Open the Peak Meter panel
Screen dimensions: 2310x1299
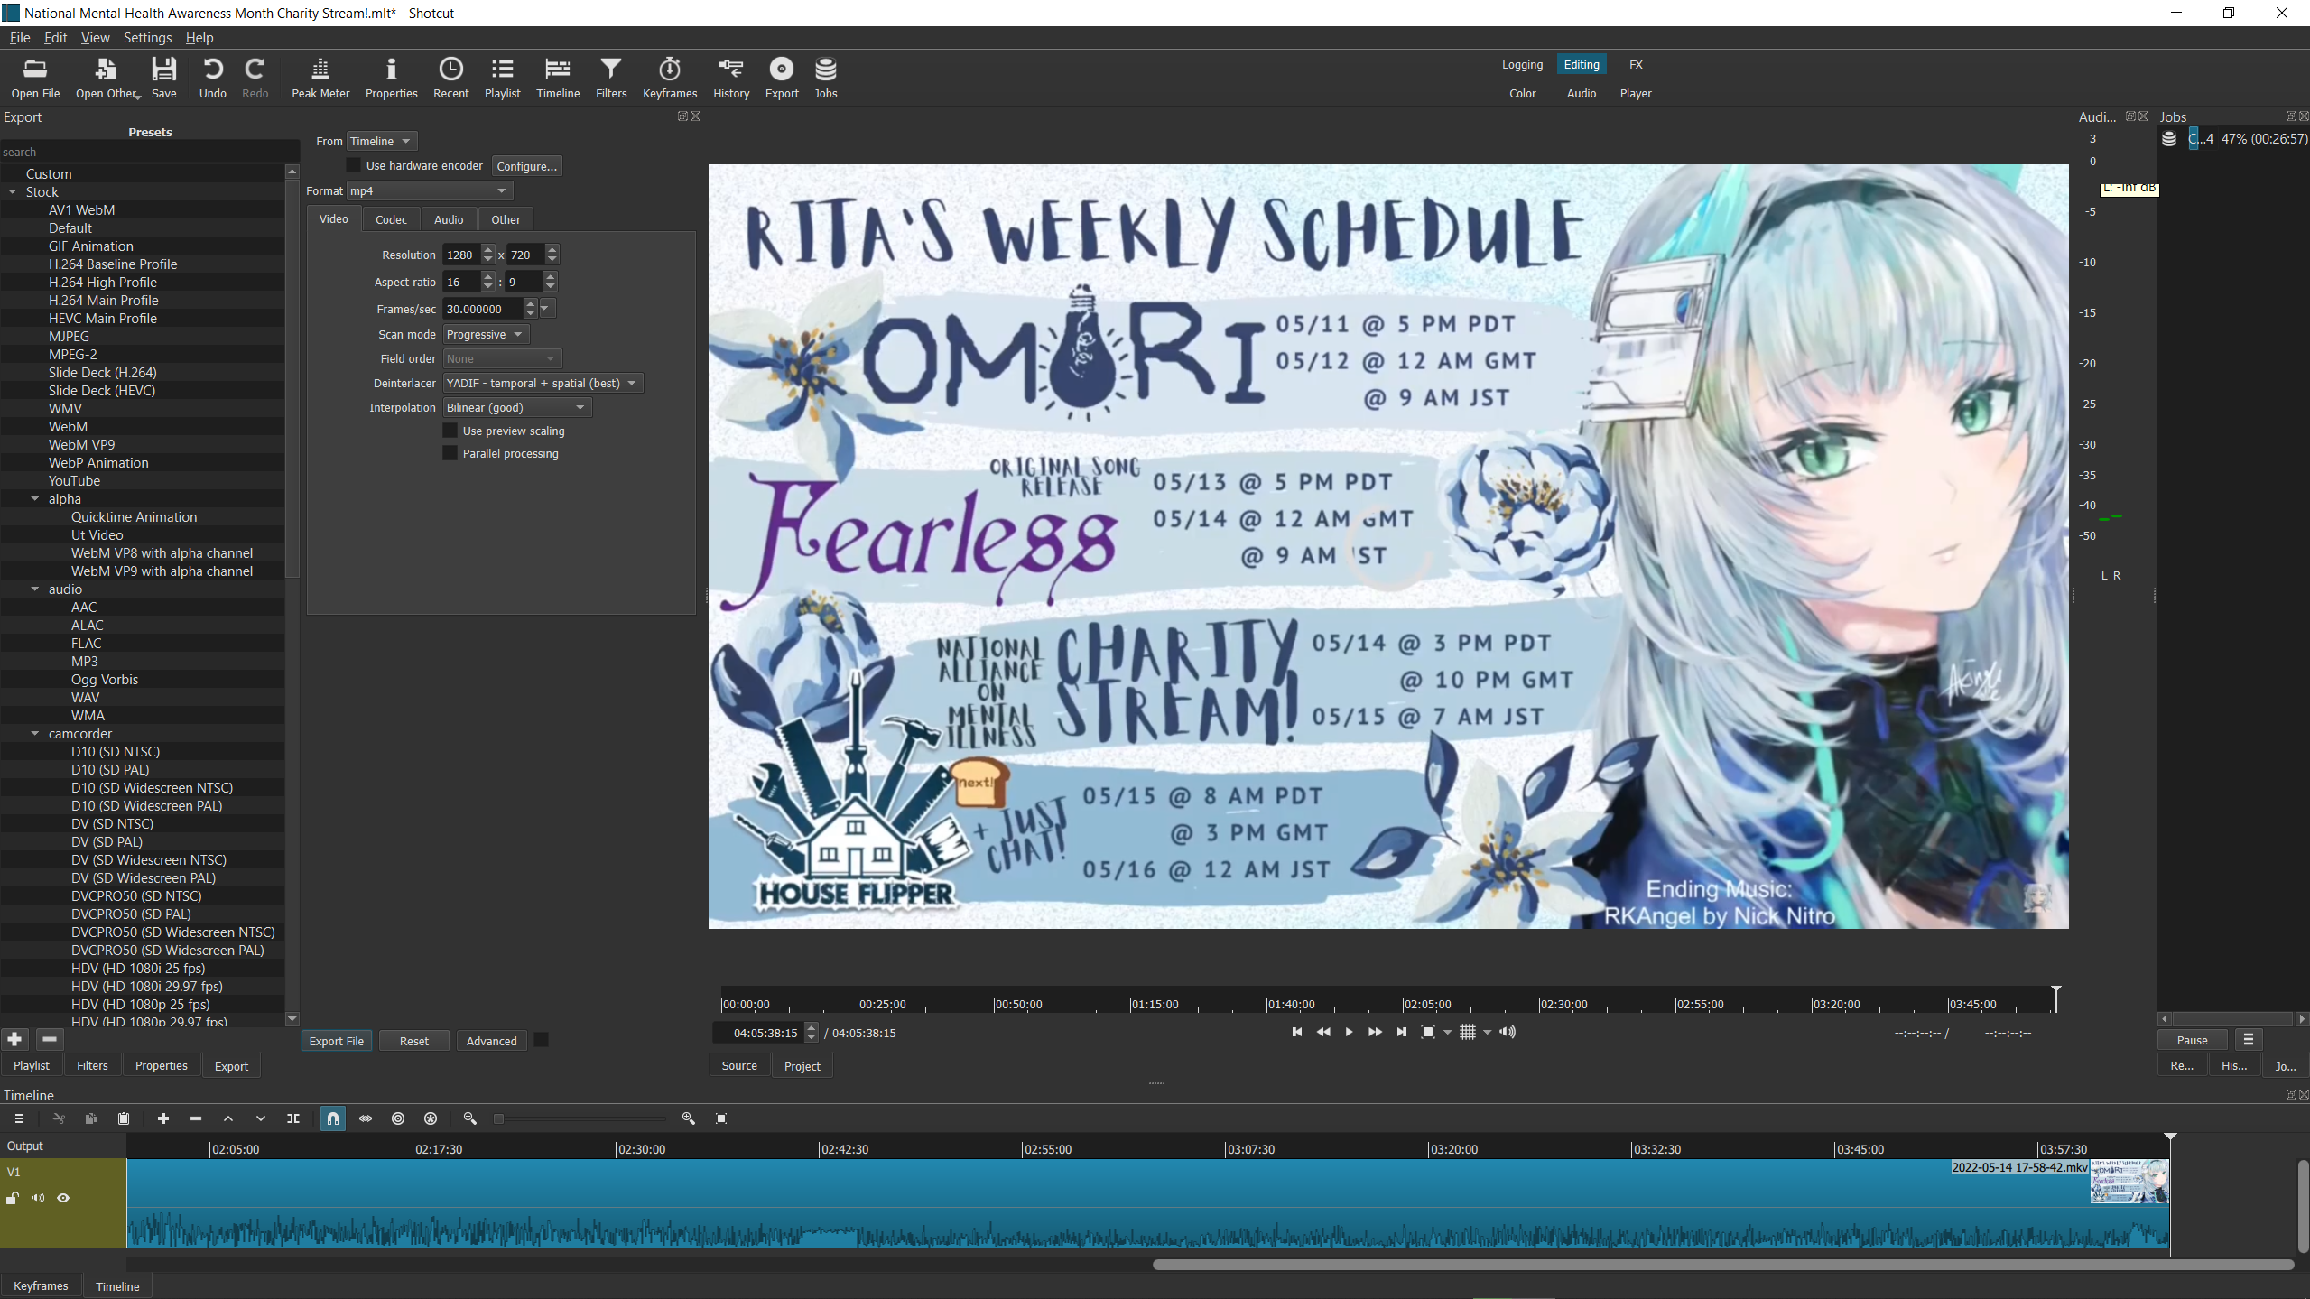click(320, 78)
